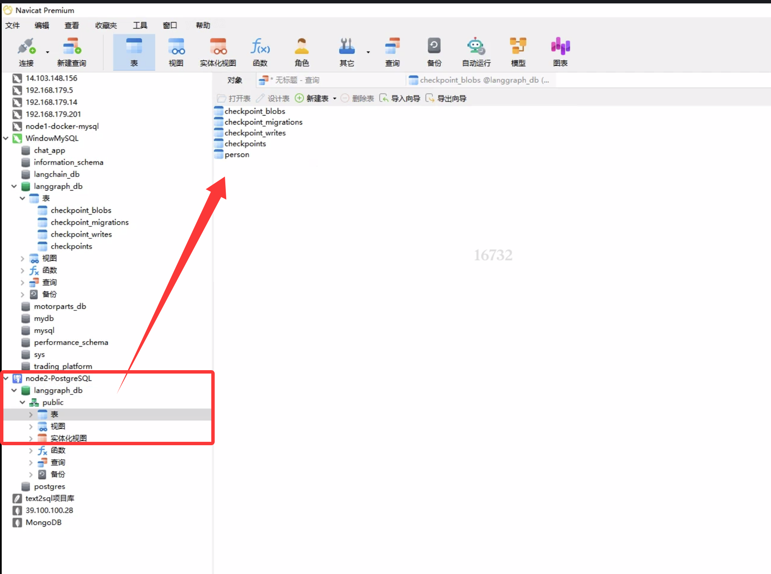Click the 其它 (Others) tools icon
The width and height of the screenshot is (771, 574).
(347, 52)
